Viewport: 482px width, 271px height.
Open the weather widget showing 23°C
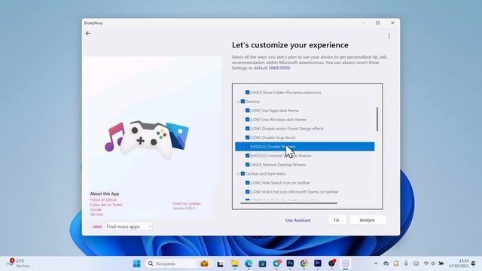pyautogui.click(x=19, y=263)
